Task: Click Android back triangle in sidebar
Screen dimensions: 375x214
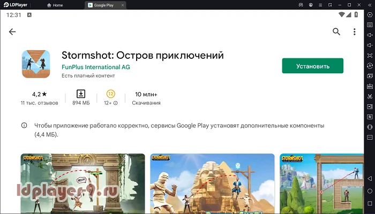Action: pos(370,178)
